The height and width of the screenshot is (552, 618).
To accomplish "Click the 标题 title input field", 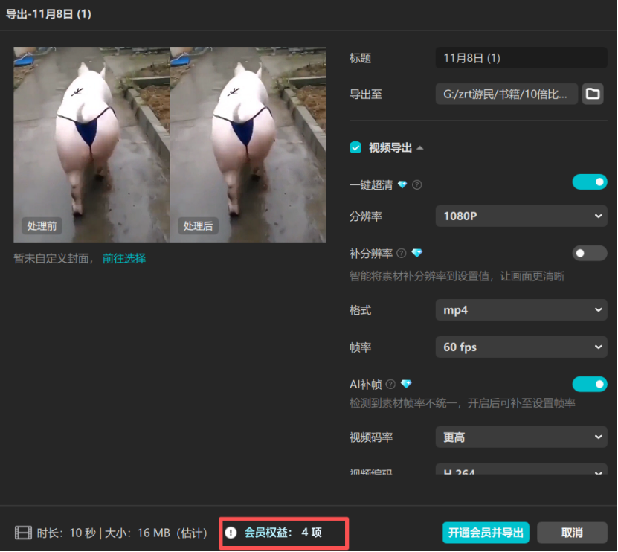I will (521, 57).
